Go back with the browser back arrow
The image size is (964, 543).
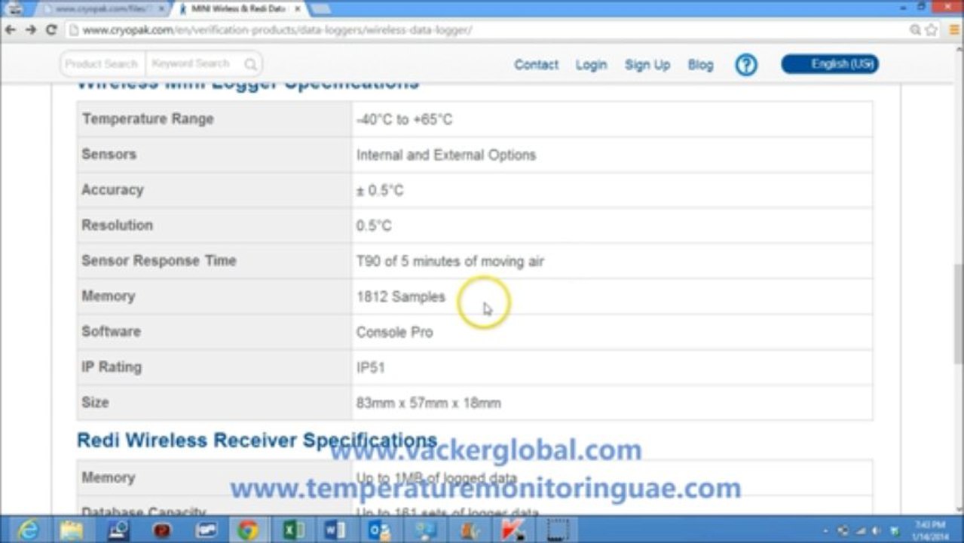11,30
